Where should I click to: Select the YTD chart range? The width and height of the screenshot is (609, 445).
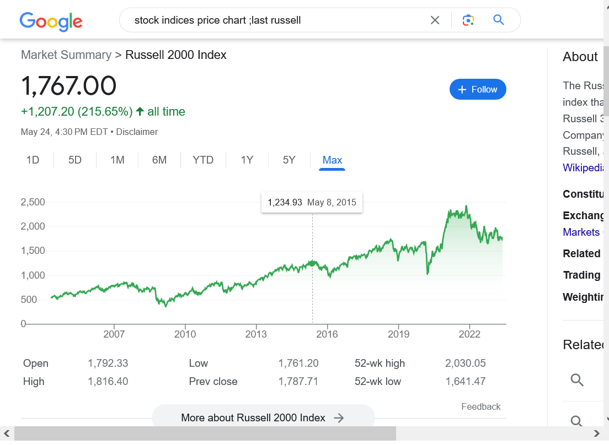[203, 160]
